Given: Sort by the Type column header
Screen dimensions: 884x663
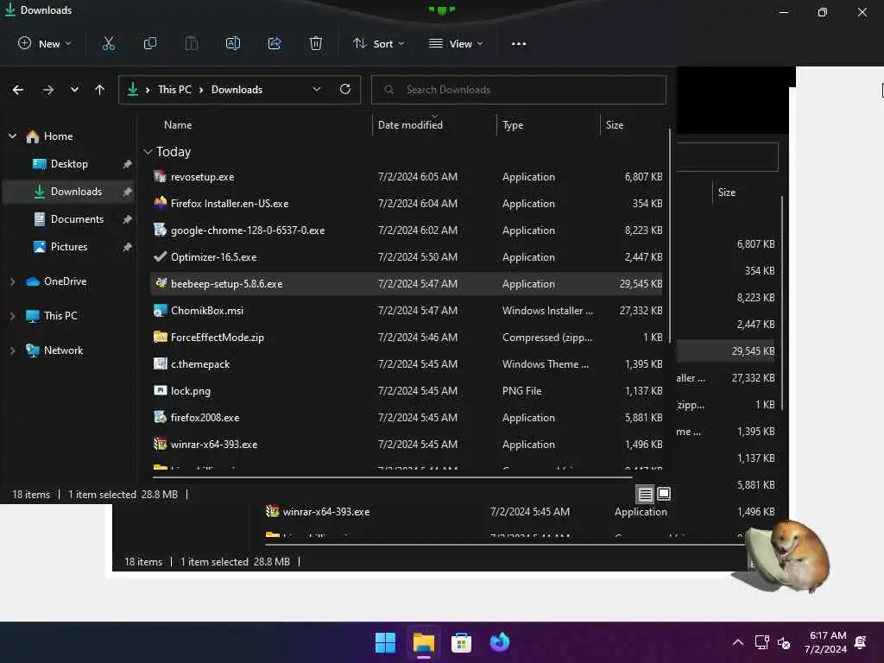Looking at the screenshot, I should [x=513, y=124].
